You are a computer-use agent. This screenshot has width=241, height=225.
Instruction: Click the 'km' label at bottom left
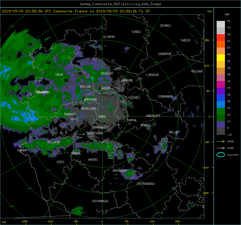[x=4, y=222]
